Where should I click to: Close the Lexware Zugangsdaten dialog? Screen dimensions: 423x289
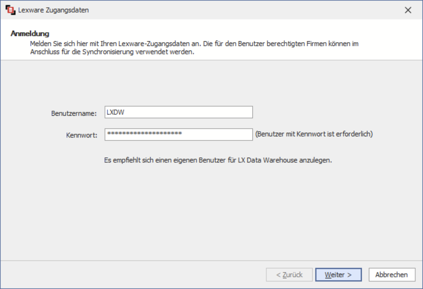pyautogui.click(x=408, y=10)
